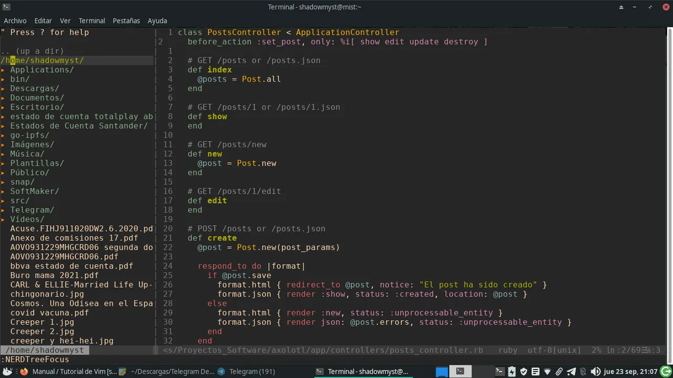This screenshot has height=378, width=673.
Task: Open the Ayuda menu
Action: [157, 20]
